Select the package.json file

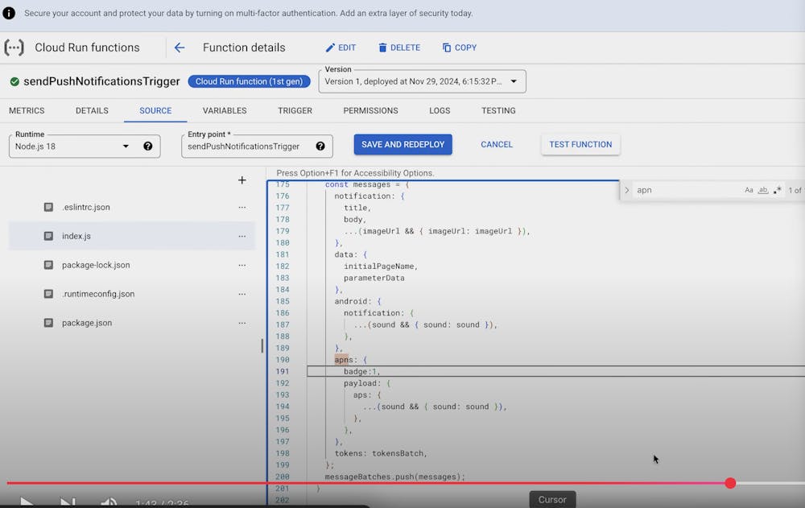[87, 323]
